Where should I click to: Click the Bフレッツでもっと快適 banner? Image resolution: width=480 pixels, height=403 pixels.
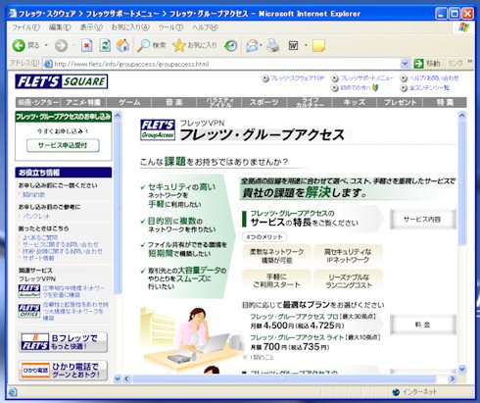pyautogui.click(x=64, y=342)
